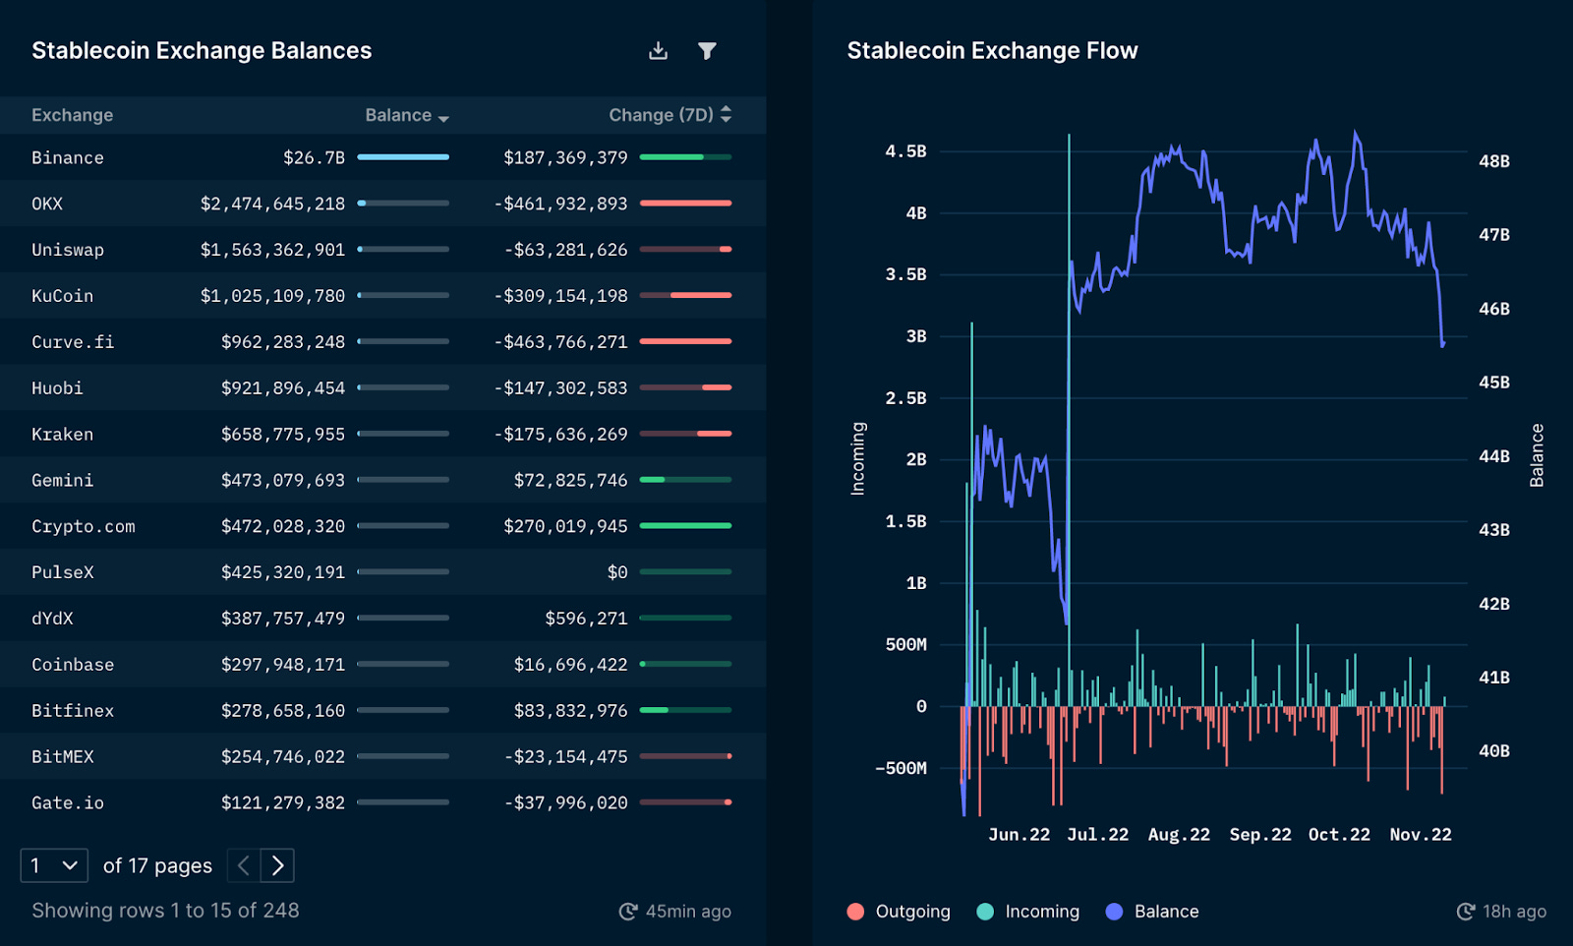This screenshot has width=1573, height=946.
Task: Click the refresh icon showing 18h ago
Action: (1465, 911)
